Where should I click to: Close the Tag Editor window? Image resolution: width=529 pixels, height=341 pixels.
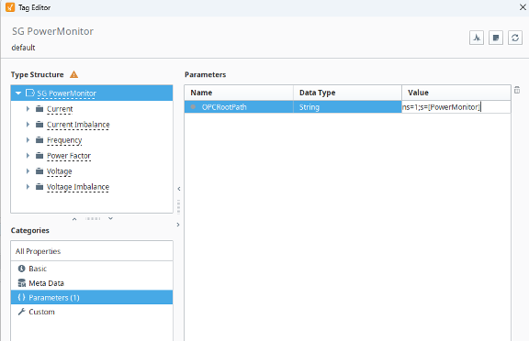[523, 7]
